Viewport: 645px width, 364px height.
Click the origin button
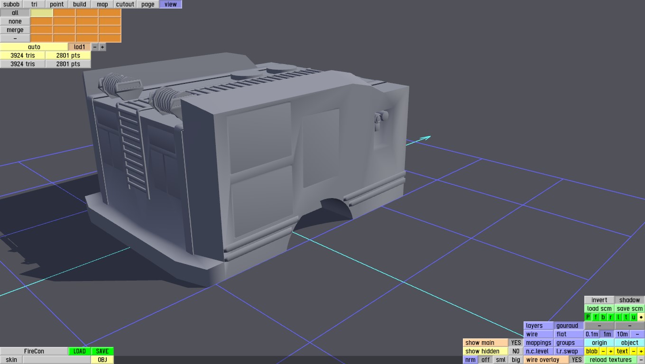point(599,343)
